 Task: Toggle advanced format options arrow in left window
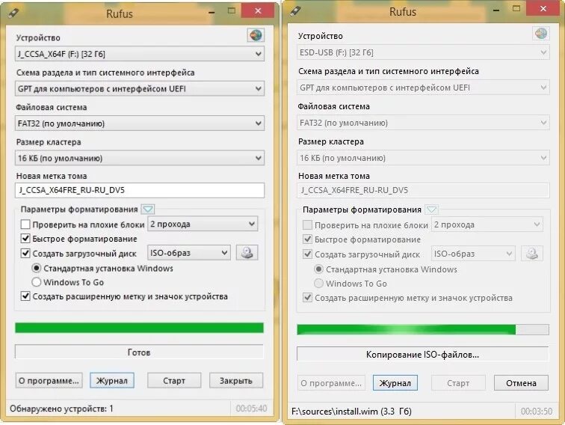(148, 209)
